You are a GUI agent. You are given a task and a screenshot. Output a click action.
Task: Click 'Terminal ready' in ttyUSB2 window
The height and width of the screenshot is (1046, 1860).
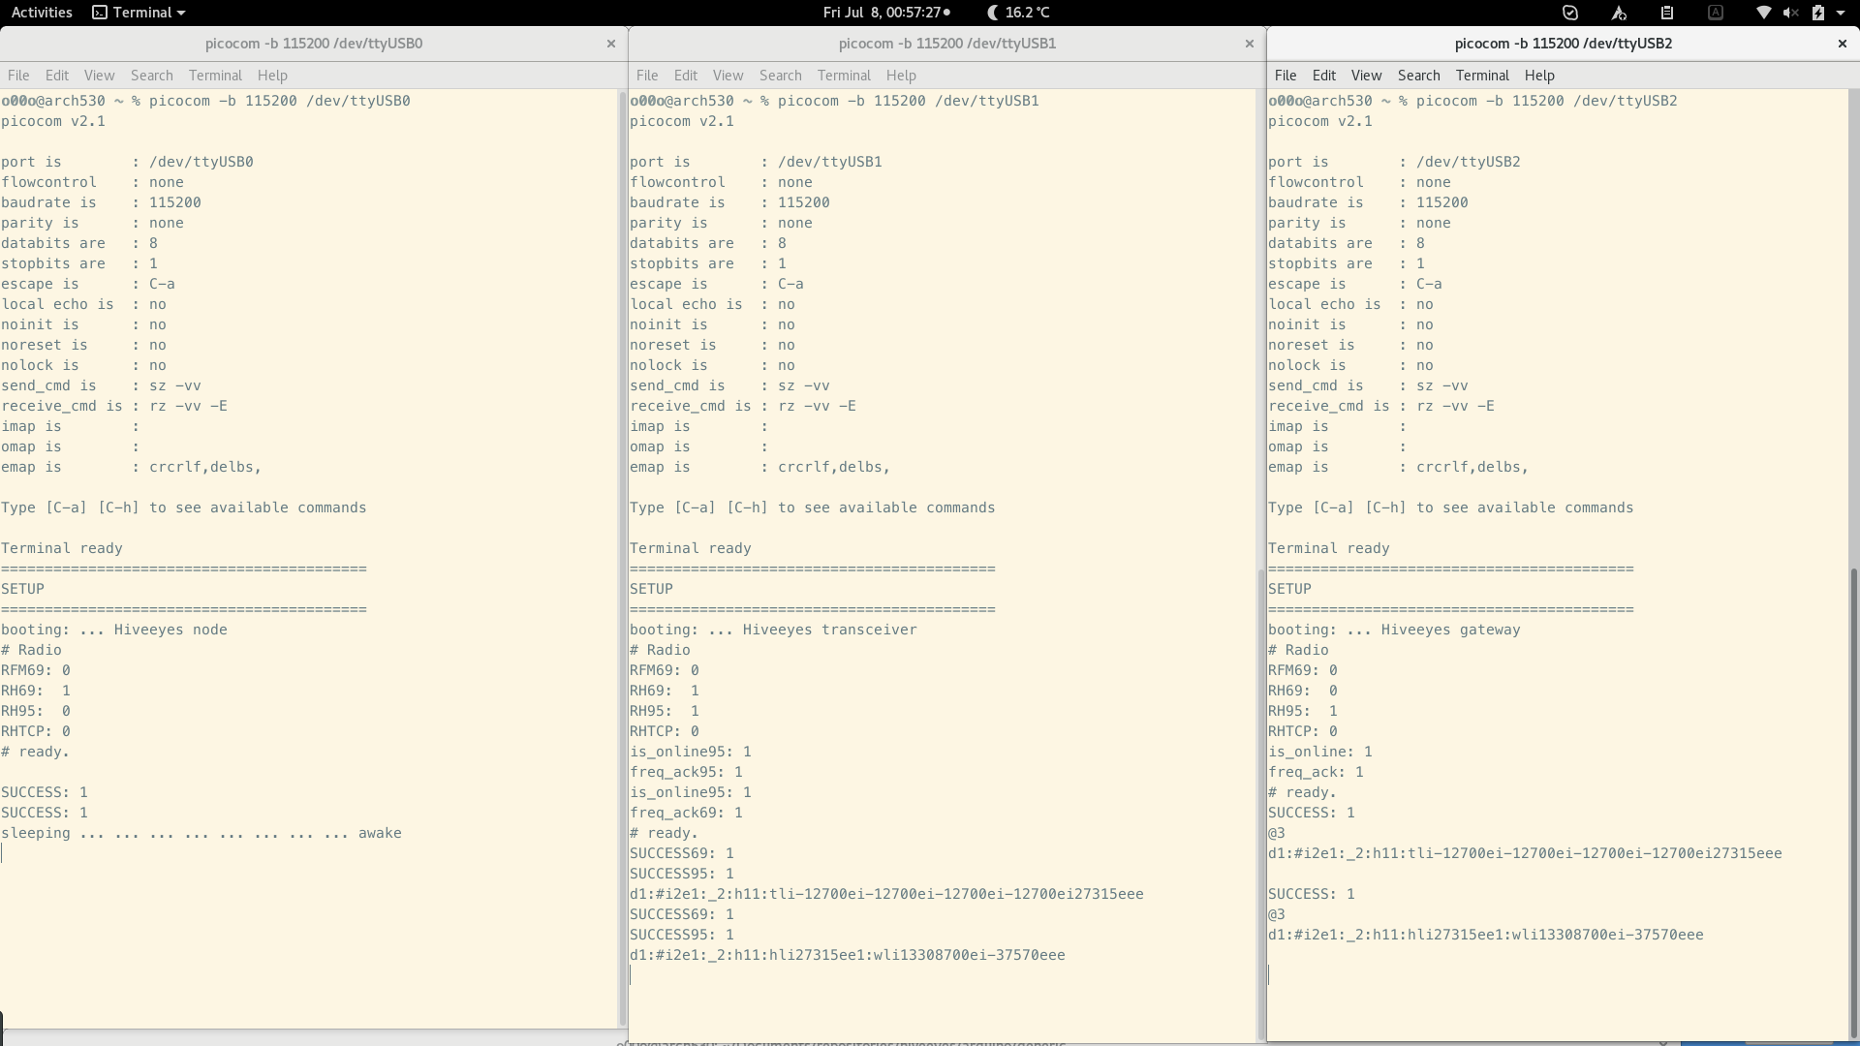(x=1329, y=548)
